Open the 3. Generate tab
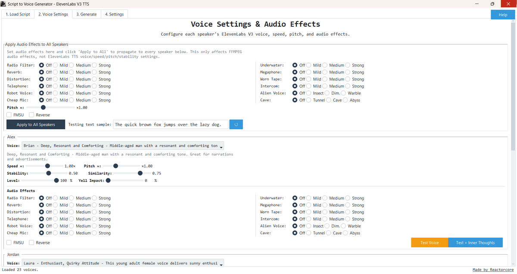This screenshot has height=274, width=517. (x=87, y=14)
